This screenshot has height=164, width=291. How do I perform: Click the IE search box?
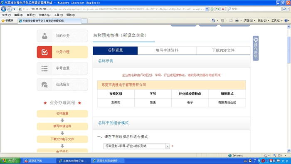click(x=254, y=9)
